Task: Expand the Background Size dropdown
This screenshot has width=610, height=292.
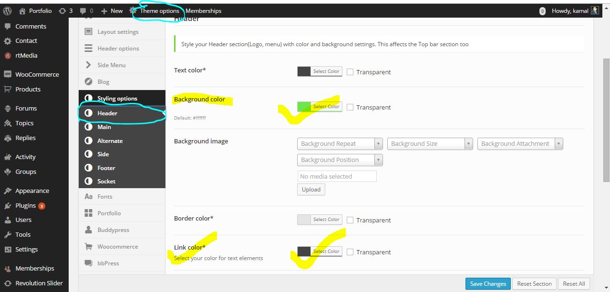Action: pos(430,144)
